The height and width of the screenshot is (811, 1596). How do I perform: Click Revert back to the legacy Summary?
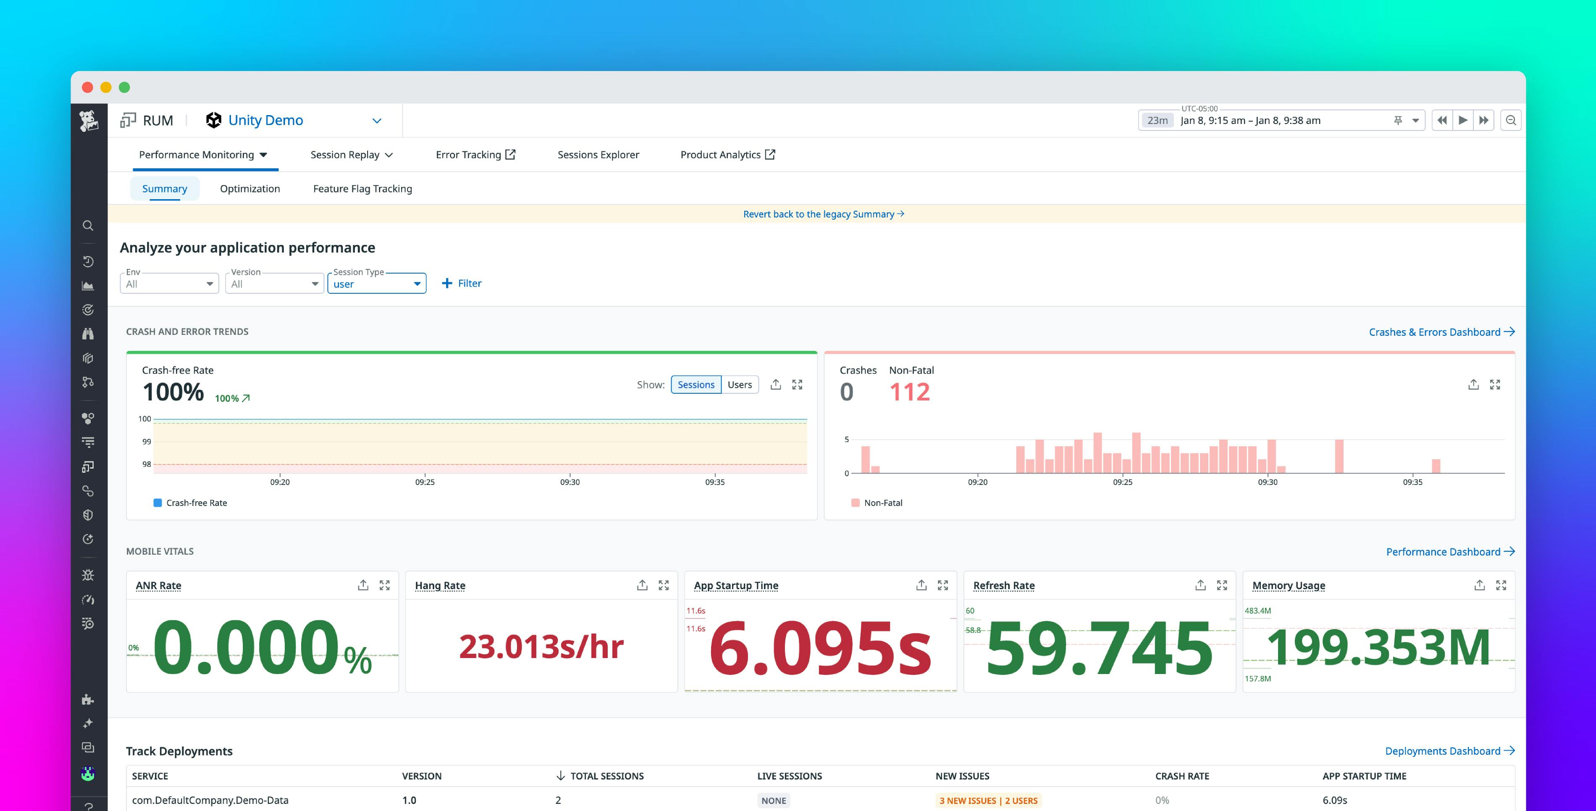click(823, 214)
